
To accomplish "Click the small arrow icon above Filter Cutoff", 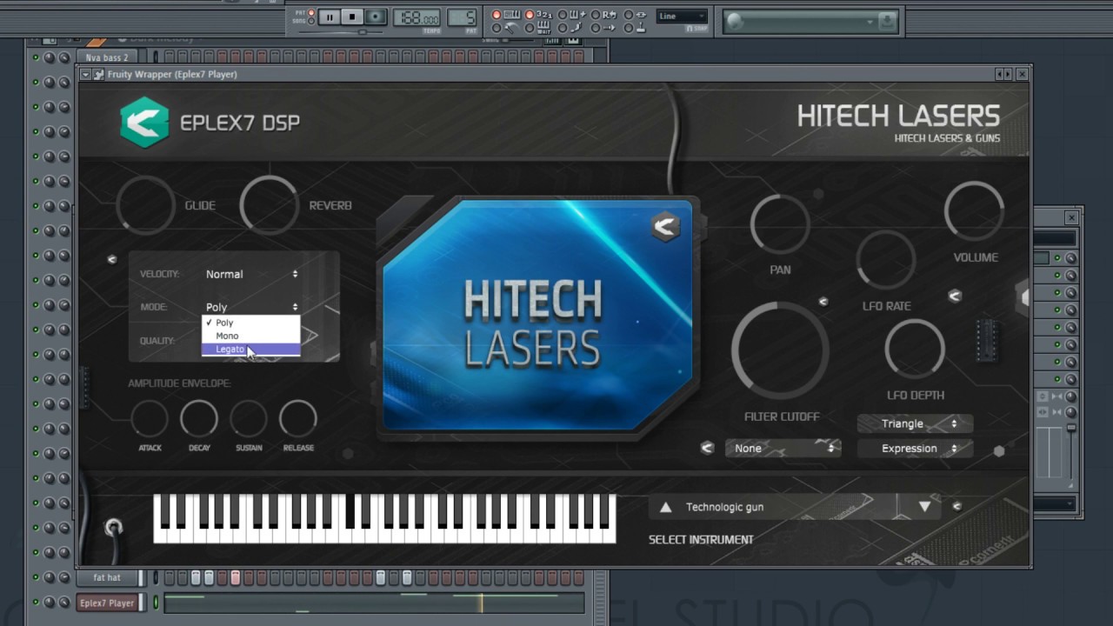I will coord(823,302).
